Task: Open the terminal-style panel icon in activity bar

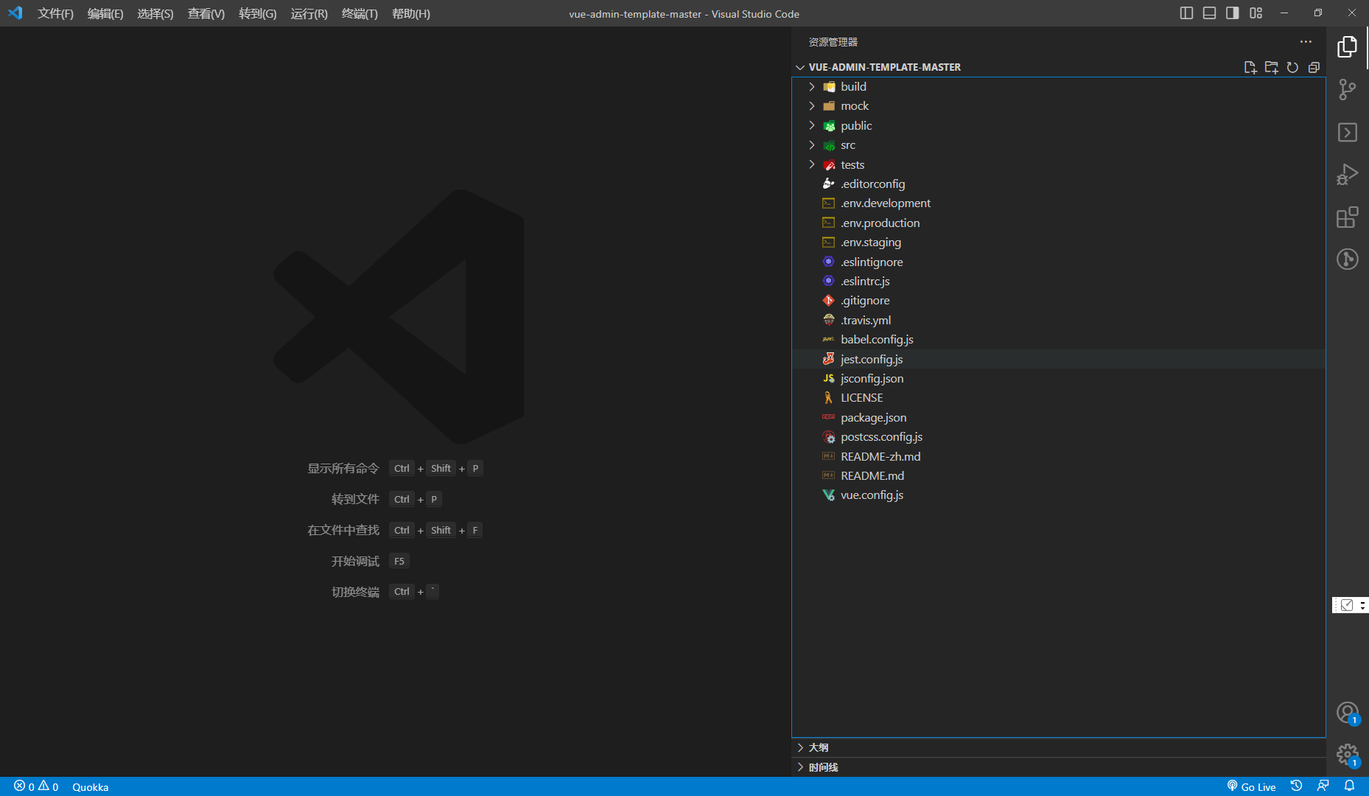Action: [1347, 133]
